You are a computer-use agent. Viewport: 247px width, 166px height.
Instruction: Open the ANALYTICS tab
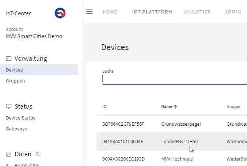[x=197, y=12]
